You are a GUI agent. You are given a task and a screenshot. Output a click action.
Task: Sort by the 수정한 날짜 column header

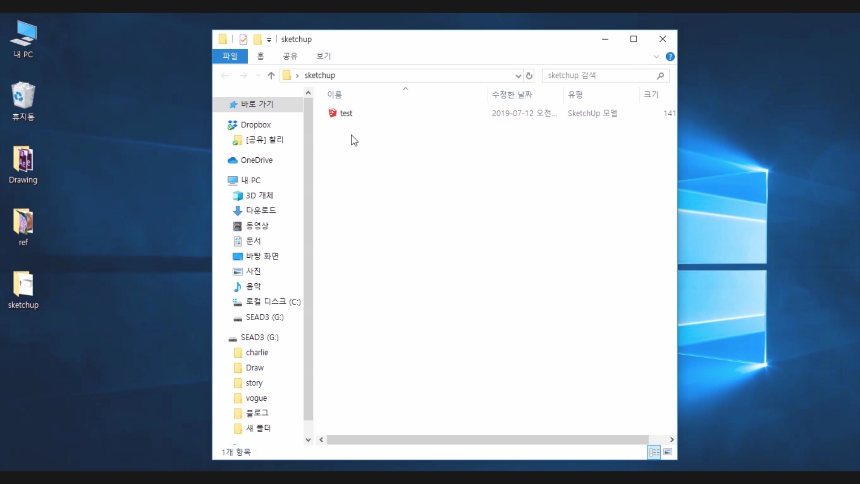(x=512, y=95)
